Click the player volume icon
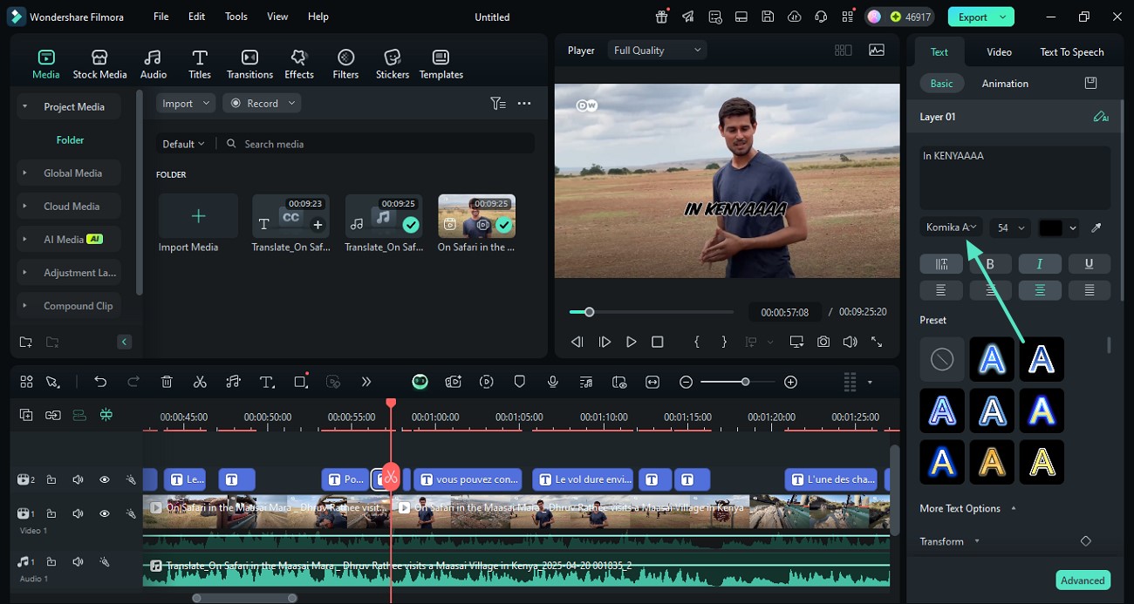The width and height of the screenshot is (1134, 604). [x=850, y=343]
